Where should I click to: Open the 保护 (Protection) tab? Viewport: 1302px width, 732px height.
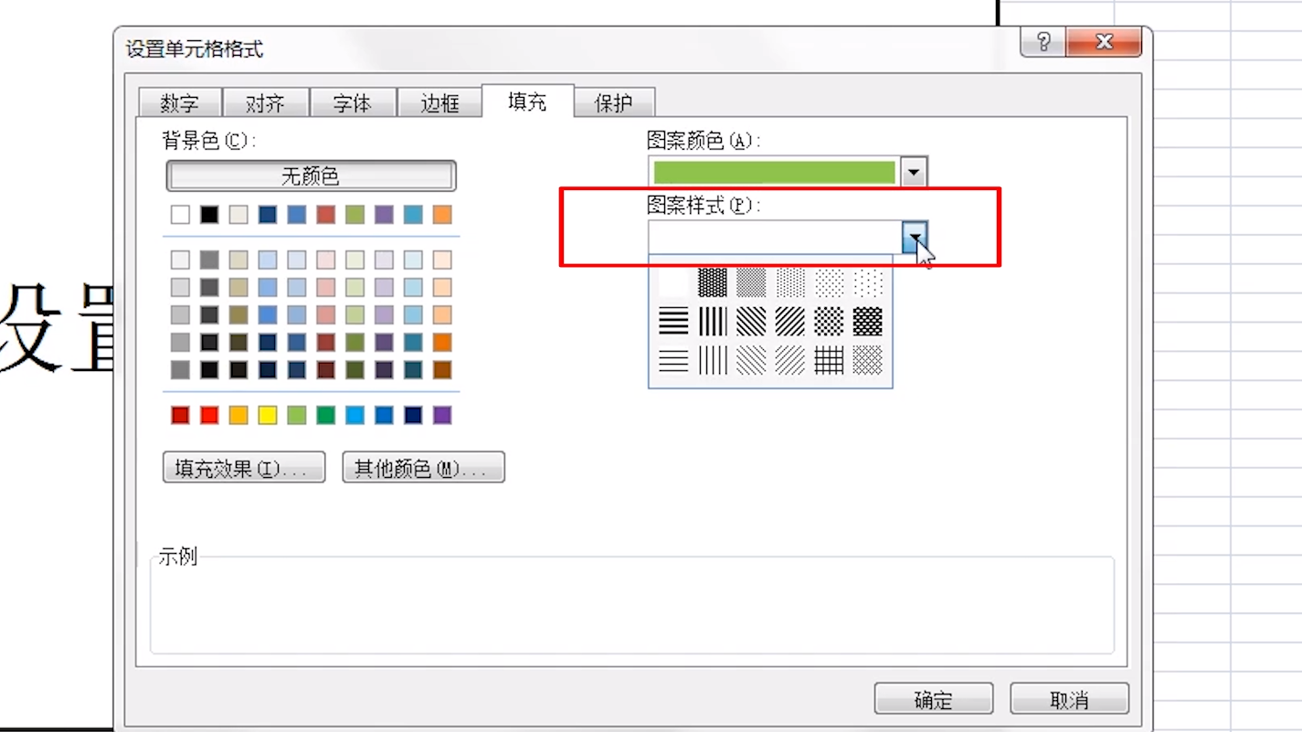tap(614, 102)
